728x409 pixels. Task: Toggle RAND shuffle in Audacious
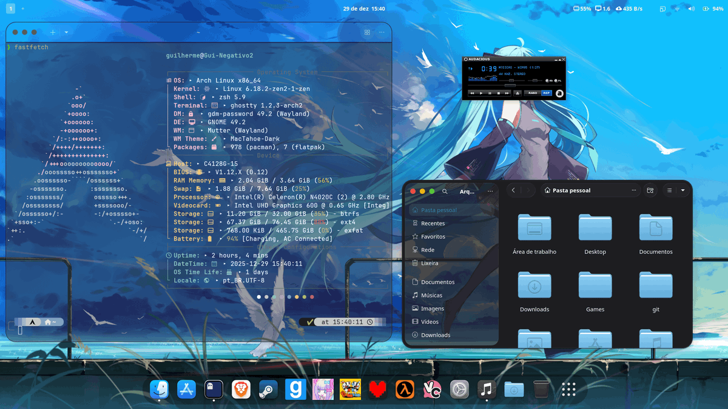point(533,93)
